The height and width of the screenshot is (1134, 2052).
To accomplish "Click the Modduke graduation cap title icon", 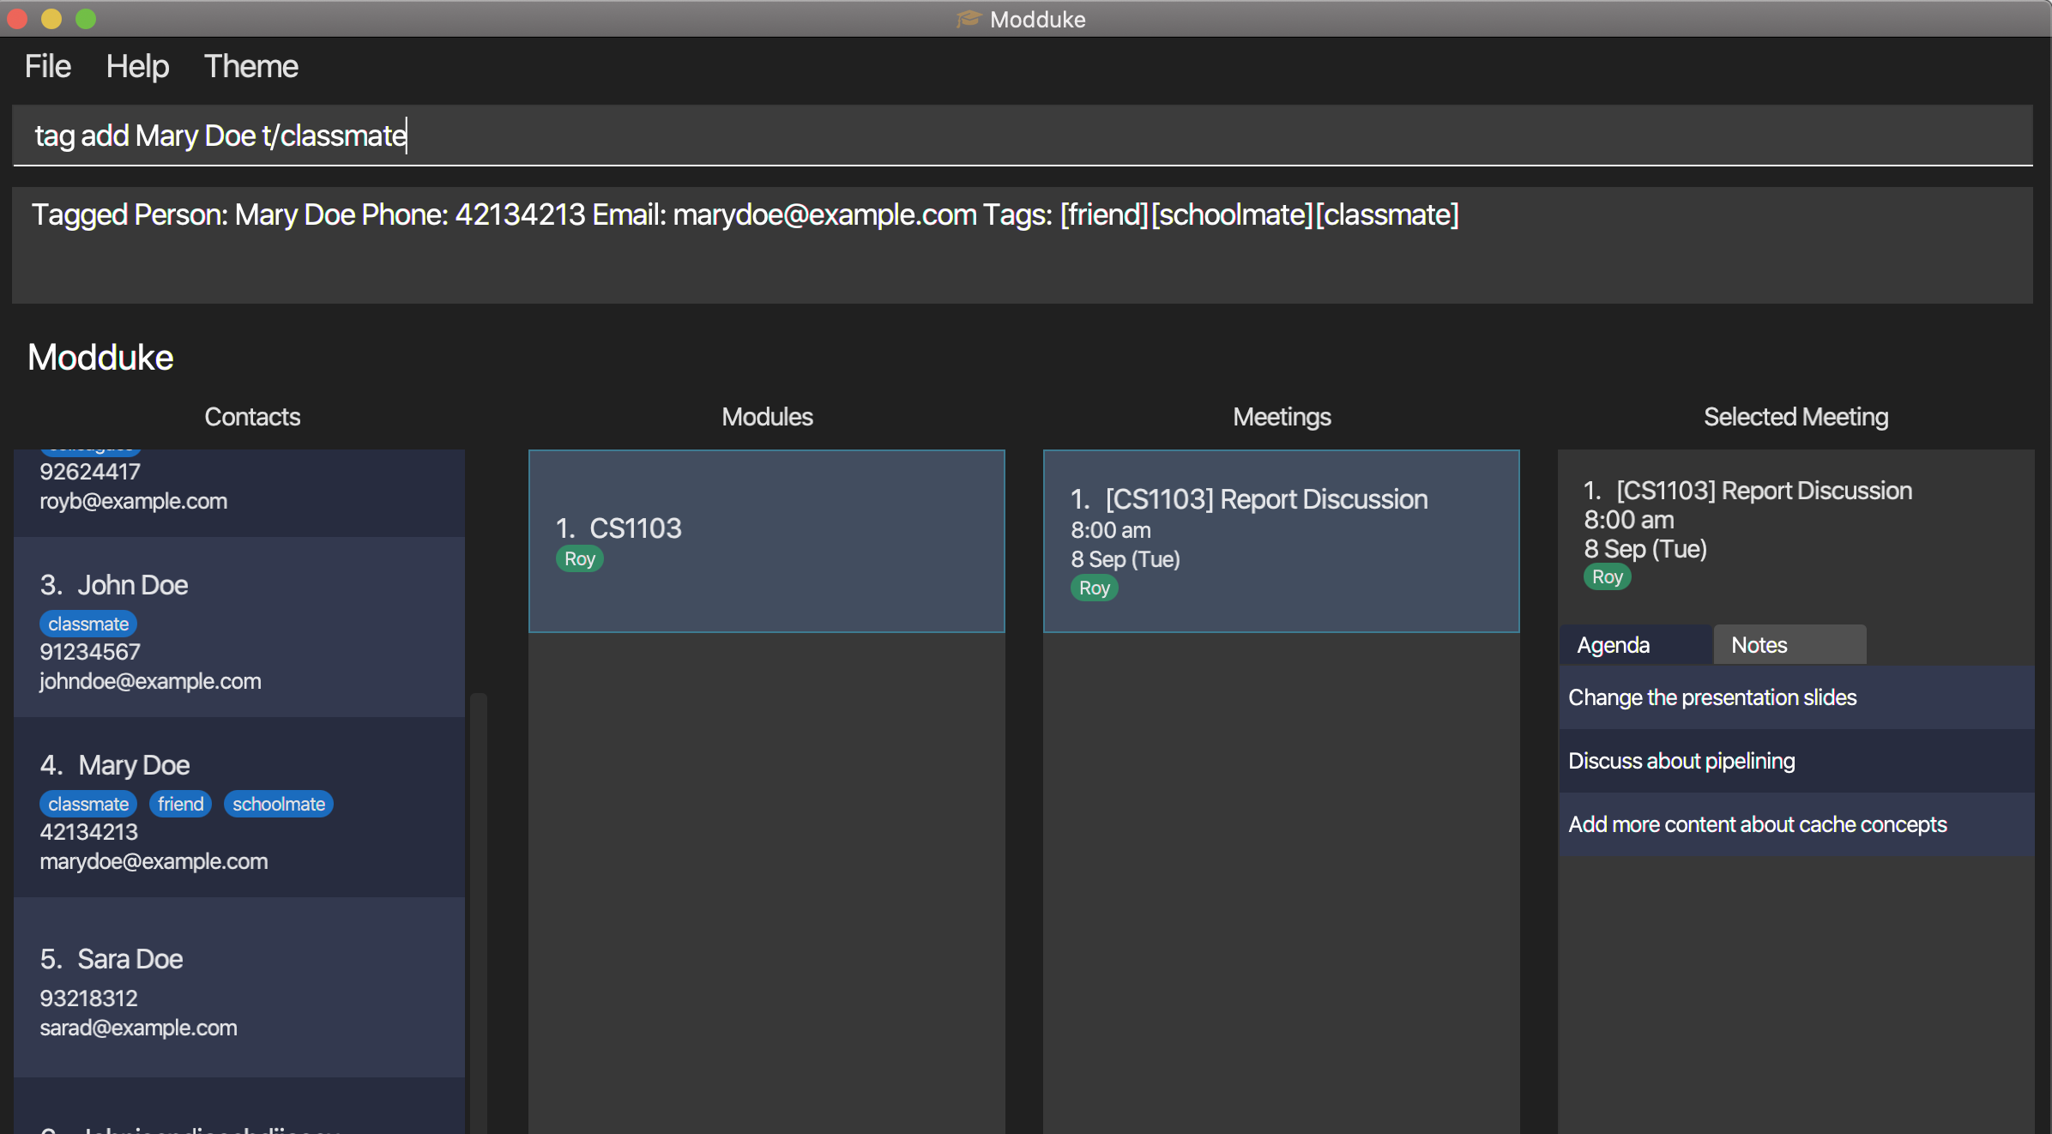I will [969, 19].
